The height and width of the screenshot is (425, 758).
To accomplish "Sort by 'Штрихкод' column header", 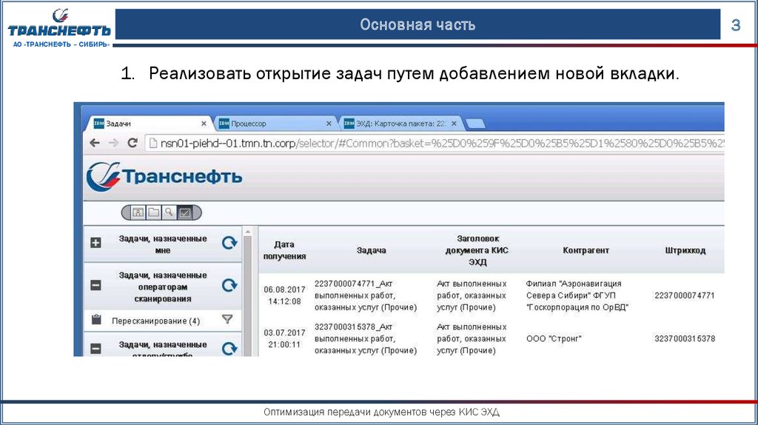I will tap(685, 250).
